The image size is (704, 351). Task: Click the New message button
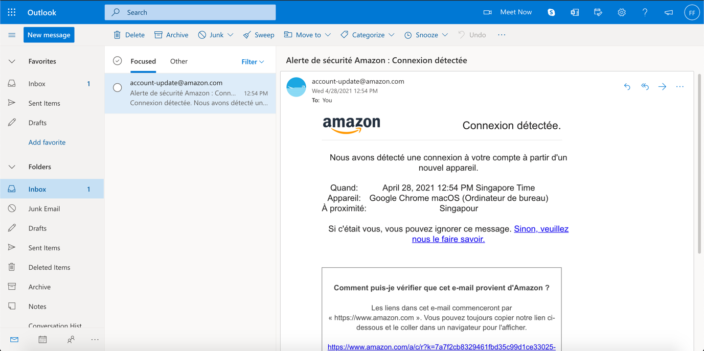pos(49,35)
